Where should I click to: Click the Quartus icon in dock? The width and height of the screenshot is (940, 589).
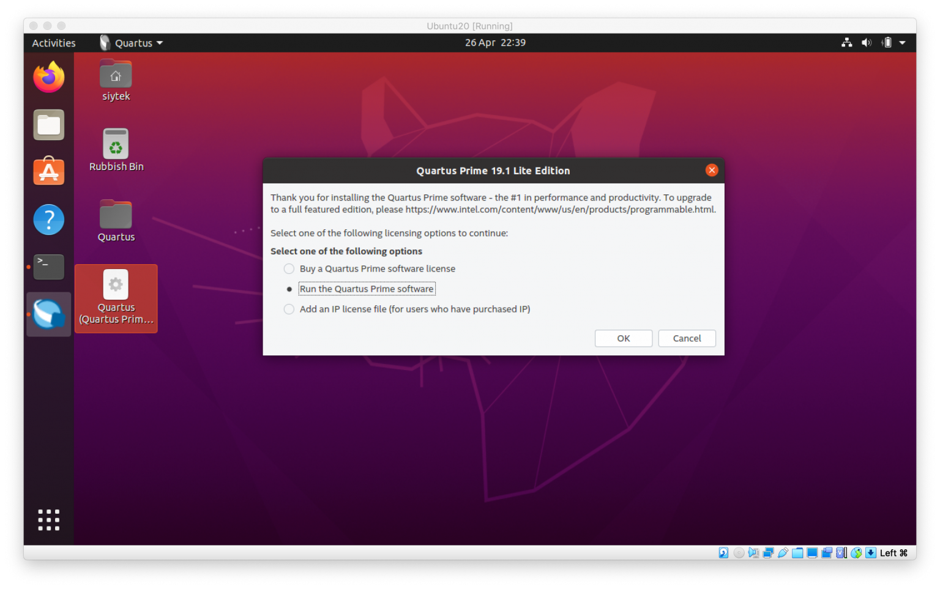[x=48, y=314]
